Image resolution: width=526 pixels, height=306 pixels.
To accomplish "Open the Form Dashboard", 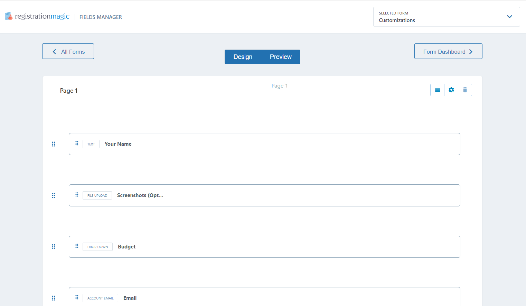I will (x=448, y=51).
